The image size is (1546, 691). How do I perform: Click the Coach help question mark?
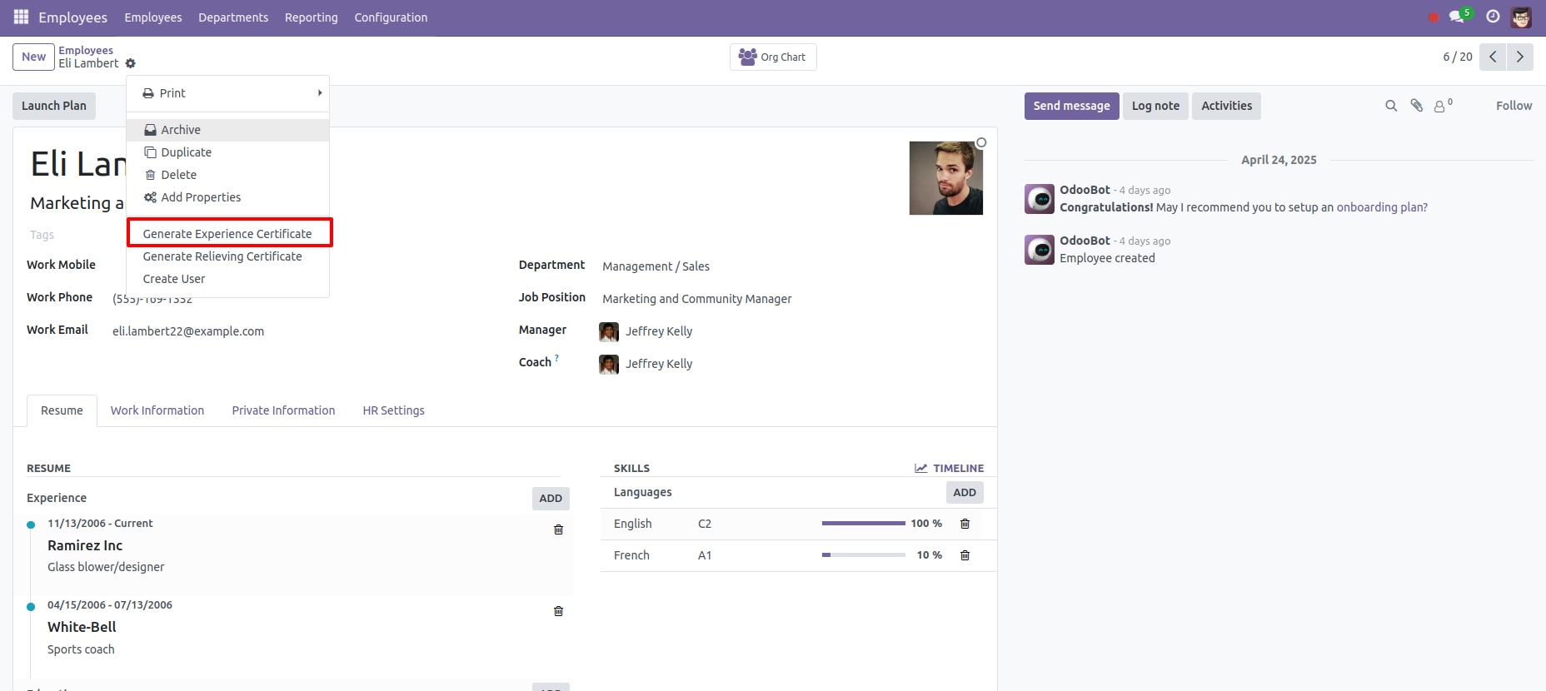pos(556,359)
